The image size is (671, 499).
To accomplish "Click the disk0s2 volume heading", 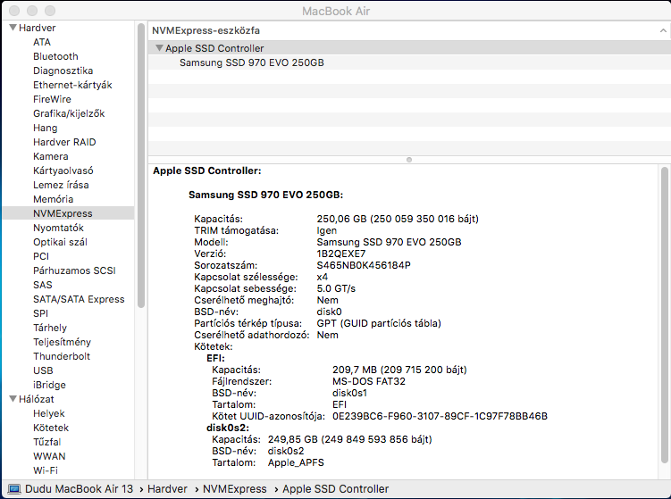I will point(228,428).
